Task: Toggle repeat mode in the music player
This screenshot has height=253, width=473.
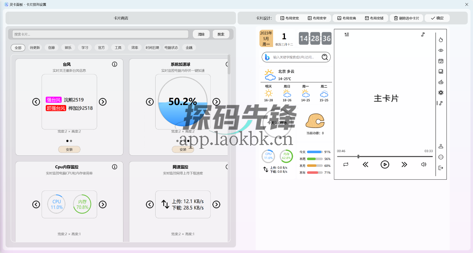Action: pyautogui.click(x=346, y=164)
